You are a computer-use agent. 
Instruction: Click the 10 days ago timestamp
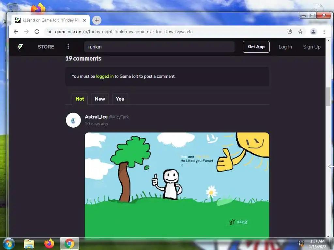(x=96, y=124)
